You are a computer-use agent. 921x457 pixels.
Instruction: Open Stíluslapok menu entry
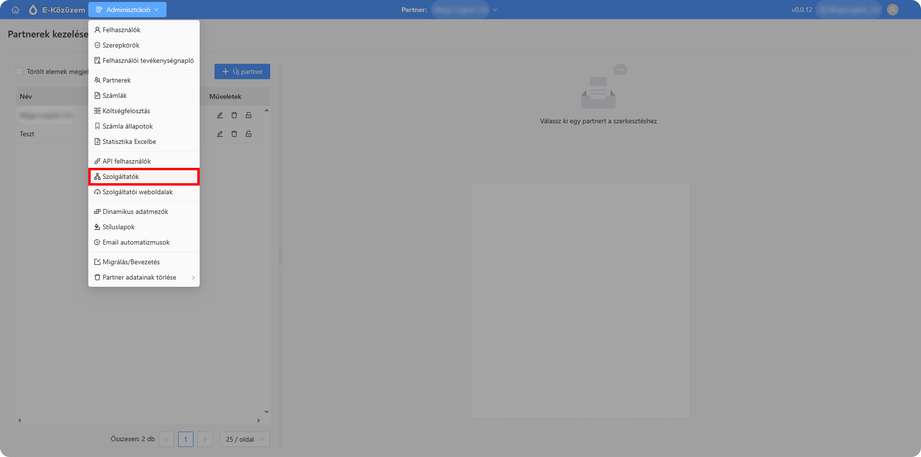tap(144, 227)
